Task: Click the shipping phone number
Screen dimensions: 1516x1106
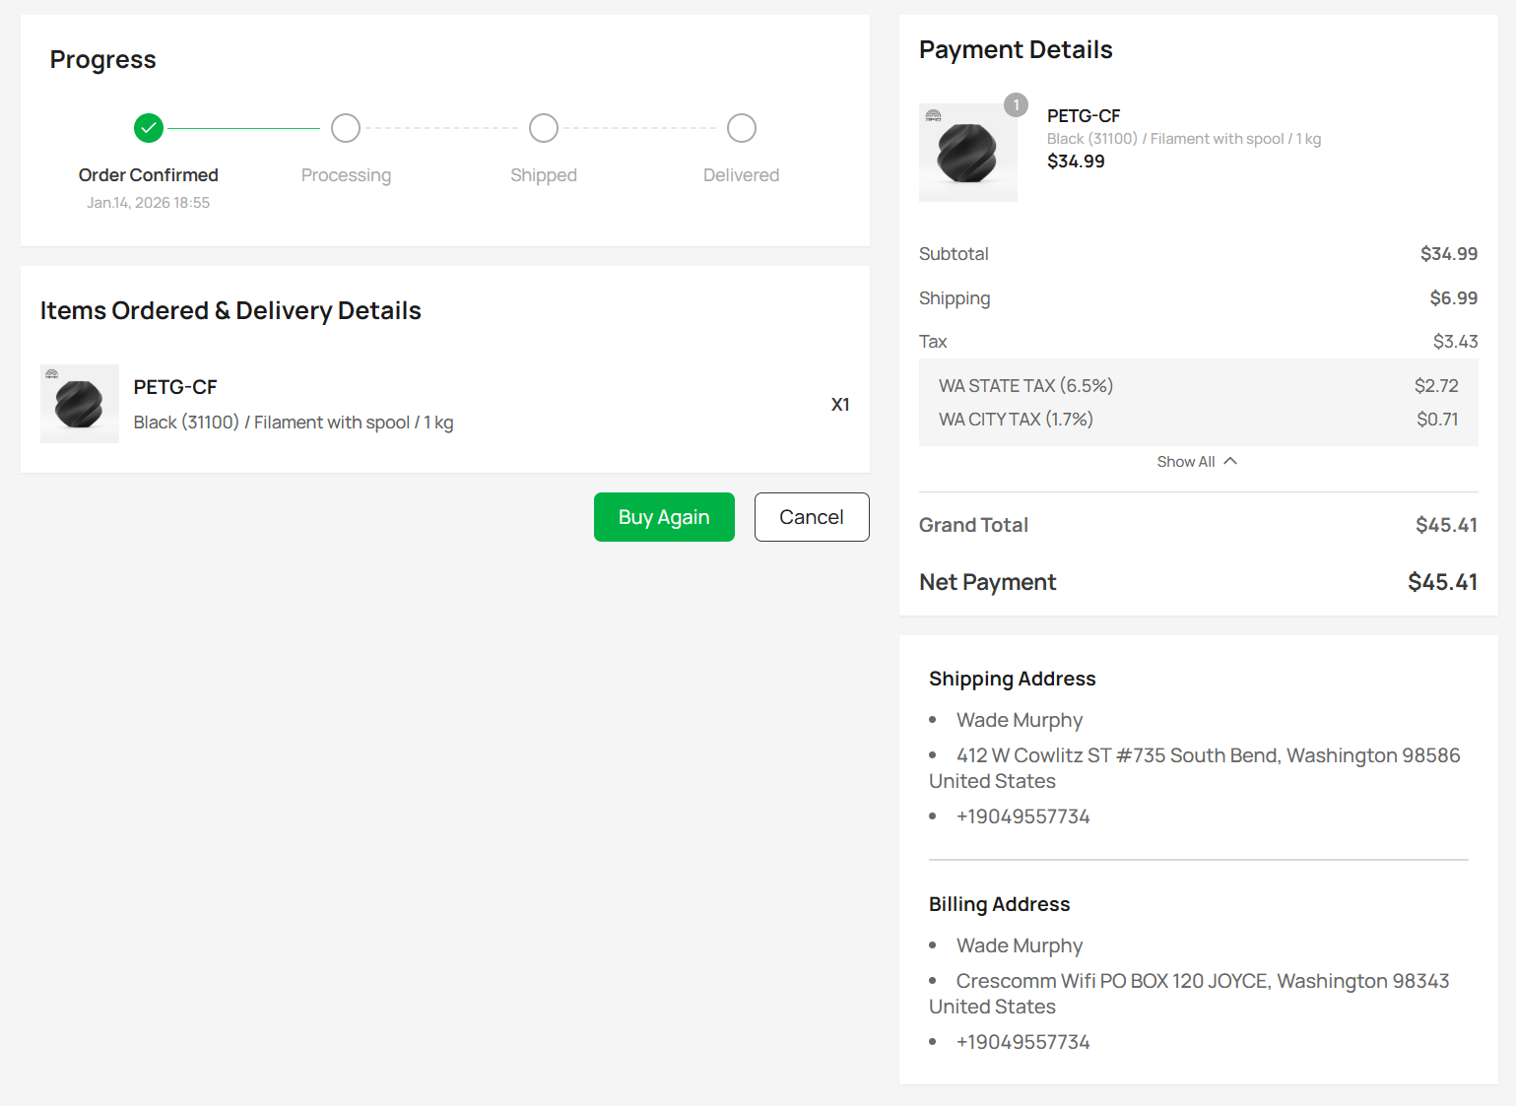Action: [1022, 816]
